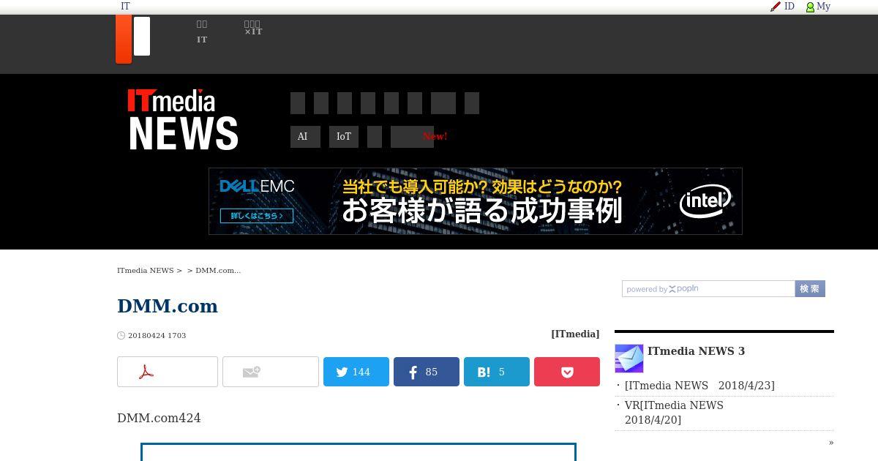878x461 pixels.
Task: Save the article to Pocket
Action: coord(567,372)
